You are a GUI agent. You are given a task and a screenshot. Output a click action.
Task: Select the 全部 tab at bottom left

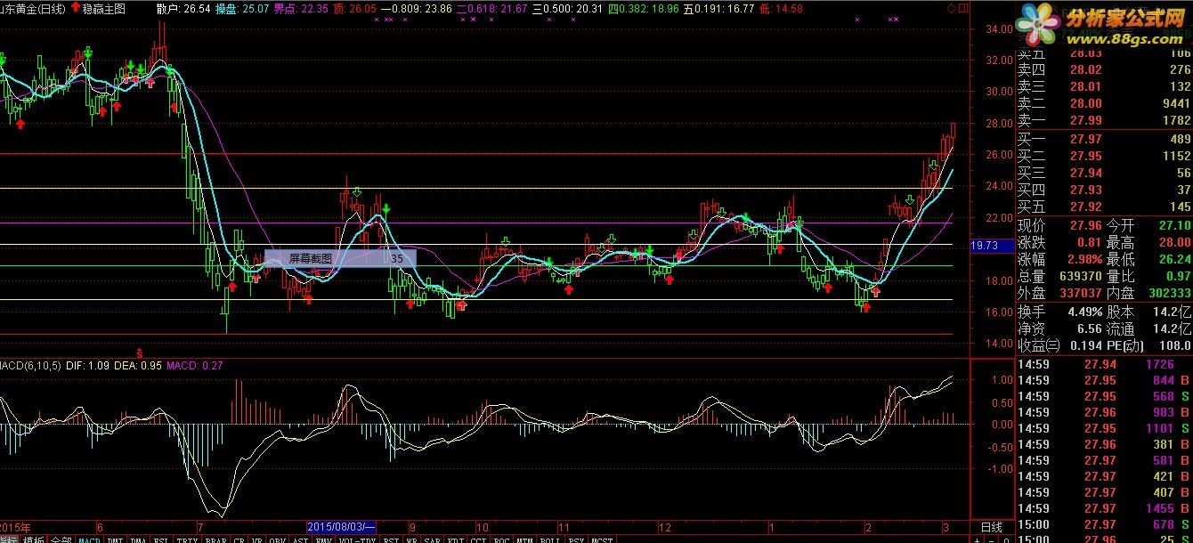click(x=61, y=539)
